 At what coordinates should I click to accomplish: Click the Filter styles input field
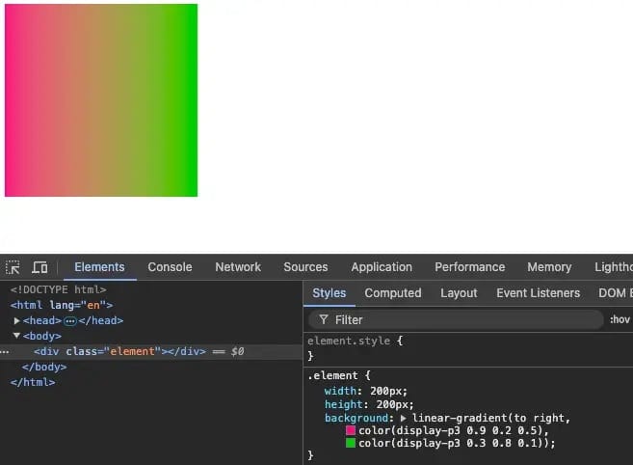point(456,320)
